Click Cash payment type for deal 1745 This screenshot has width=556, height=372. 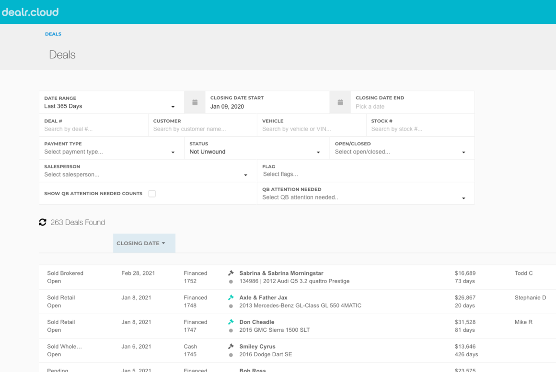pos(190,346)
